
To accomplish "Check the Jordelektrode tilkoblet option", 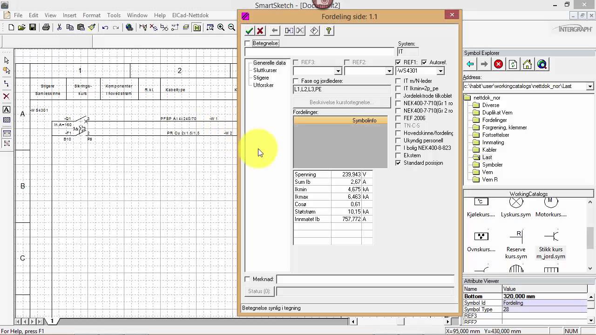I will (x=398, y=96).
